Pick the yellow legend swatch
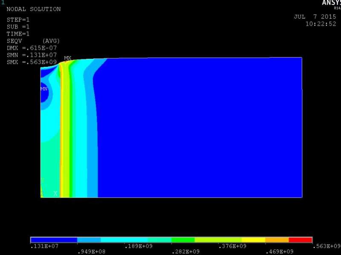This screenshot has height=255, width=341. (x=253, y=240)
